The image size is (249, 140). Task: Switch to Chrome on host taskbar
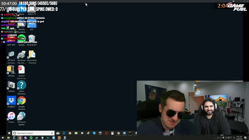tap(20, 138)
